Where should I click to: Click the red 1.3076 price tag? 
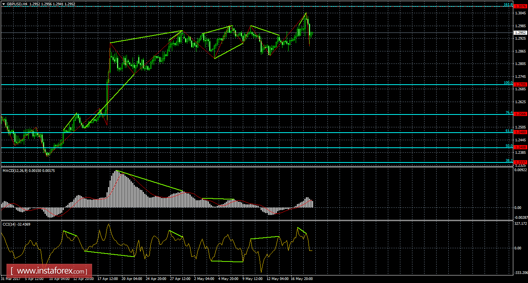coord(520,7)
